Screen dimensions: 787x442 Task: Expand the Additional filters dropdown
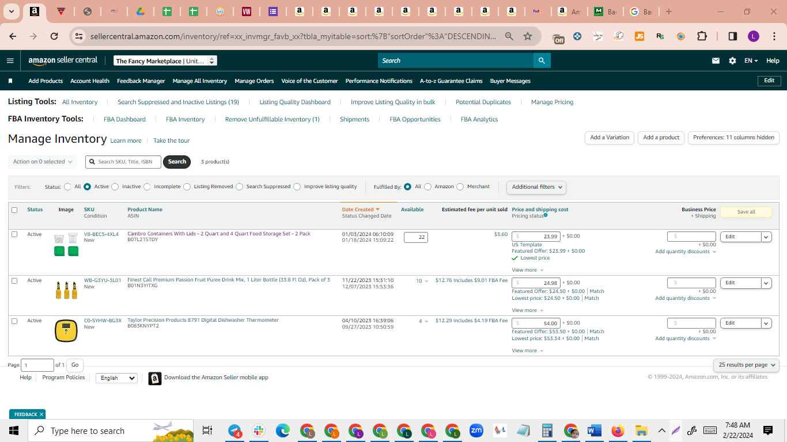tap(536, 187)
